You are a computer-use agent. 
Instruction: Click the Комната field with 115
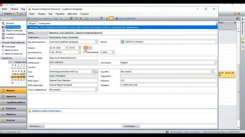(x=169, y=81)
